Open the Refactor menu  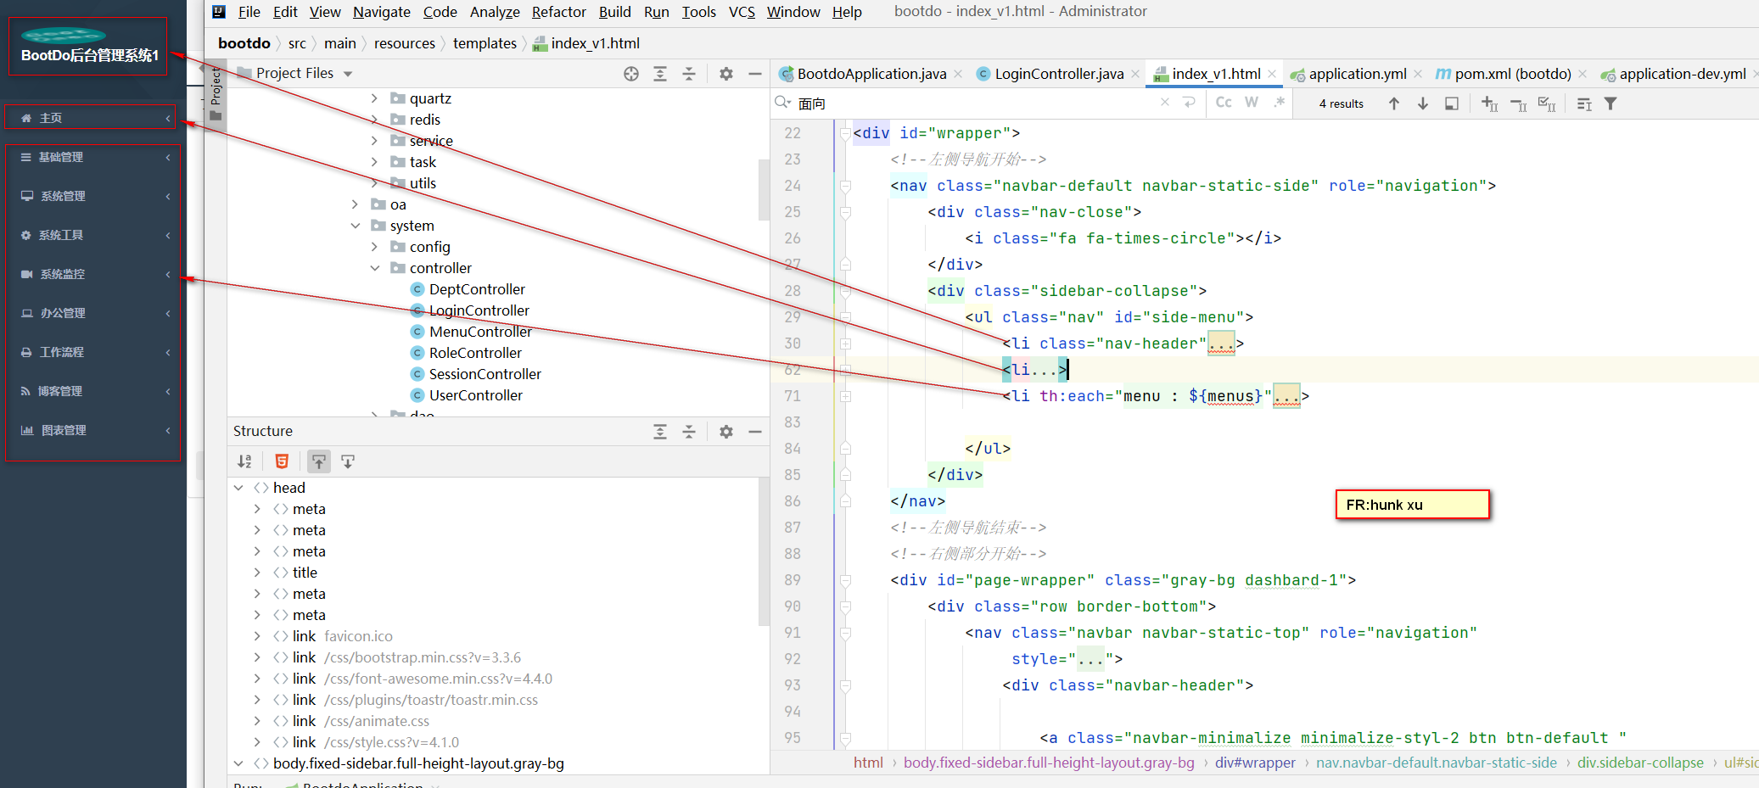(559, 12)
